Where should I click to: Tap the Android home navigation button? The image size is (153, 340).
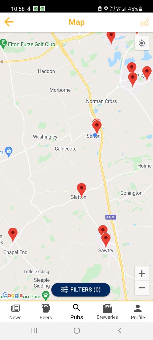point(77,331)
